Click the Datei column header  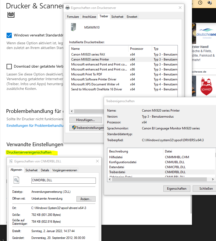point(190,151)
